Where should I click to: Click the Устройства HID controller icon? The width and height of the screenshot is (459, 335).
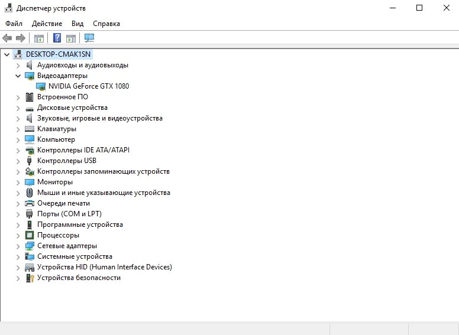point(30,267)
